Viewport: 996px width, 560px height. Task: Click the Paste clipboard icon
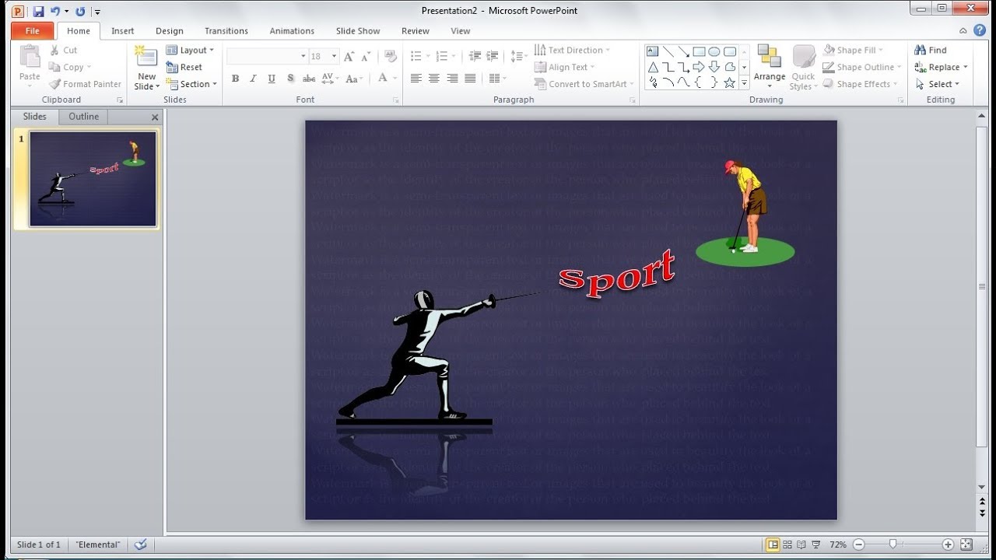click(30, 58)
